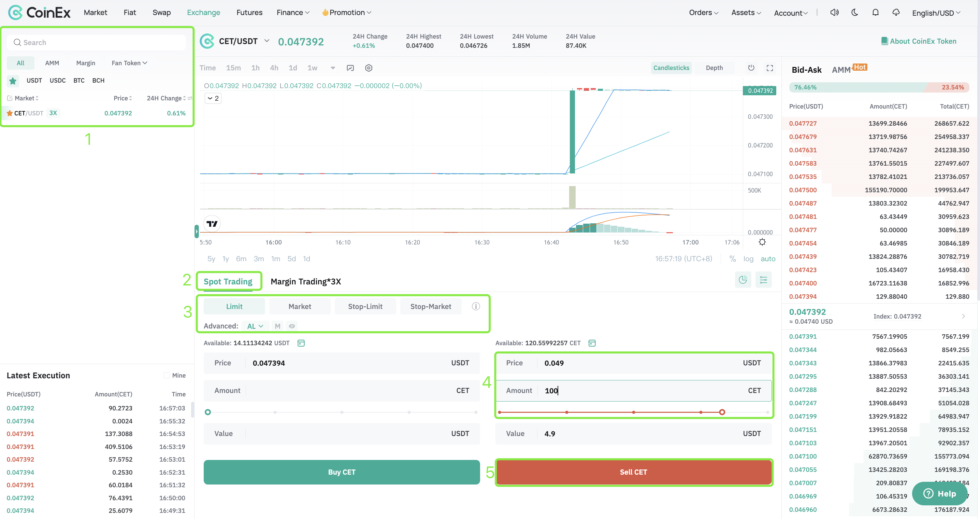Viewport: 980px width, 519px height.
Task: Open the Finance dropdown menu
Action: tap(293, 13)
